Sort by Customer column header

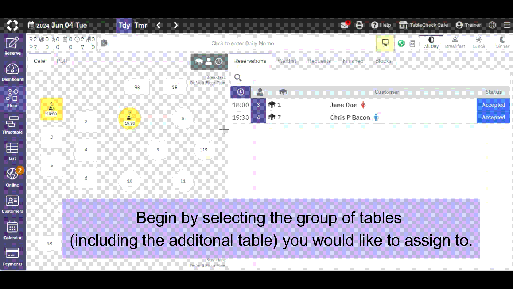point(387,92)
